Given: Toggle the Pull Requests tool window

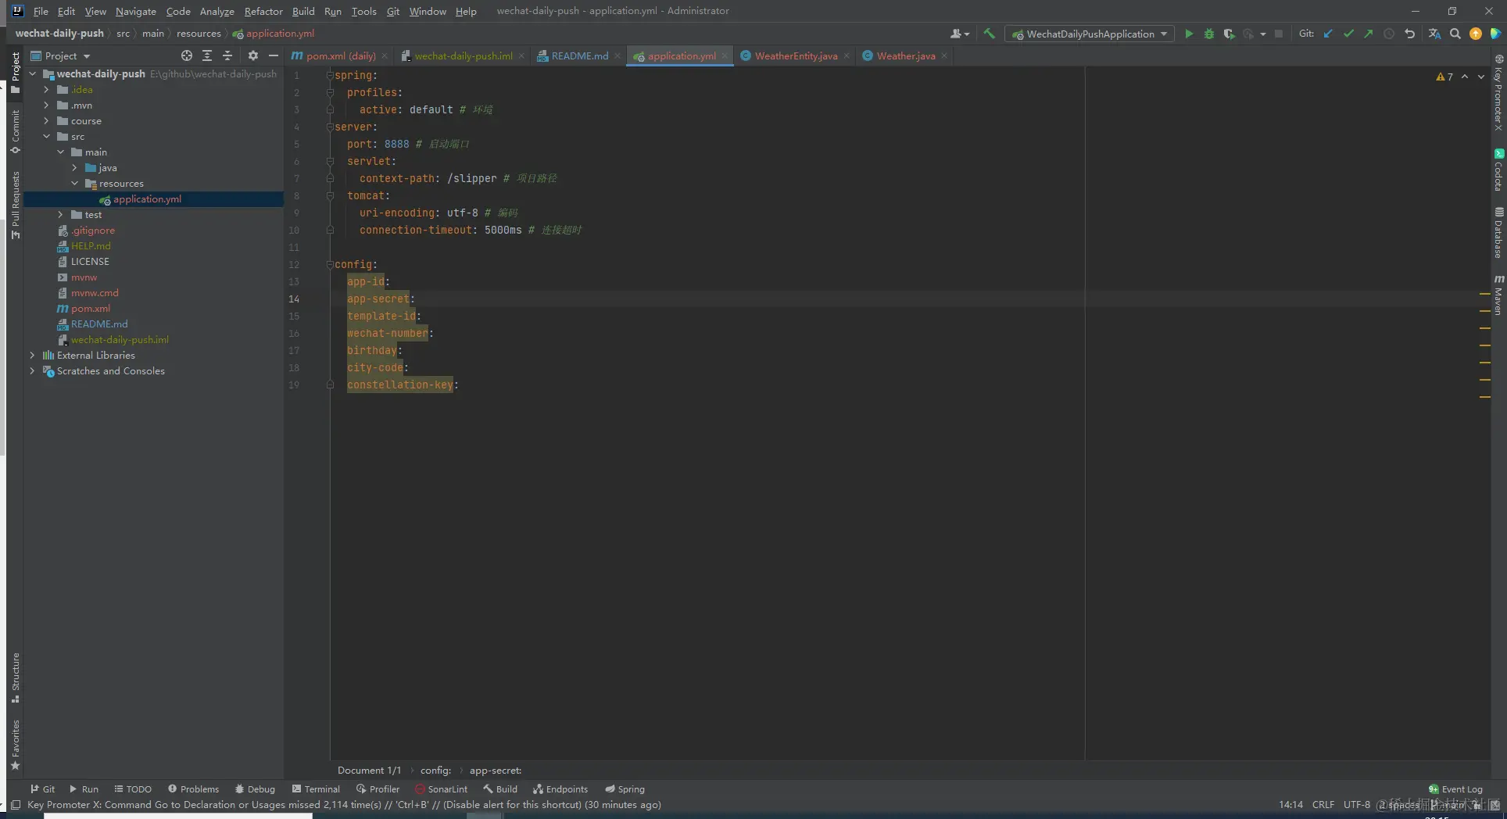Looking at the screenshot, I should (15, 205).
